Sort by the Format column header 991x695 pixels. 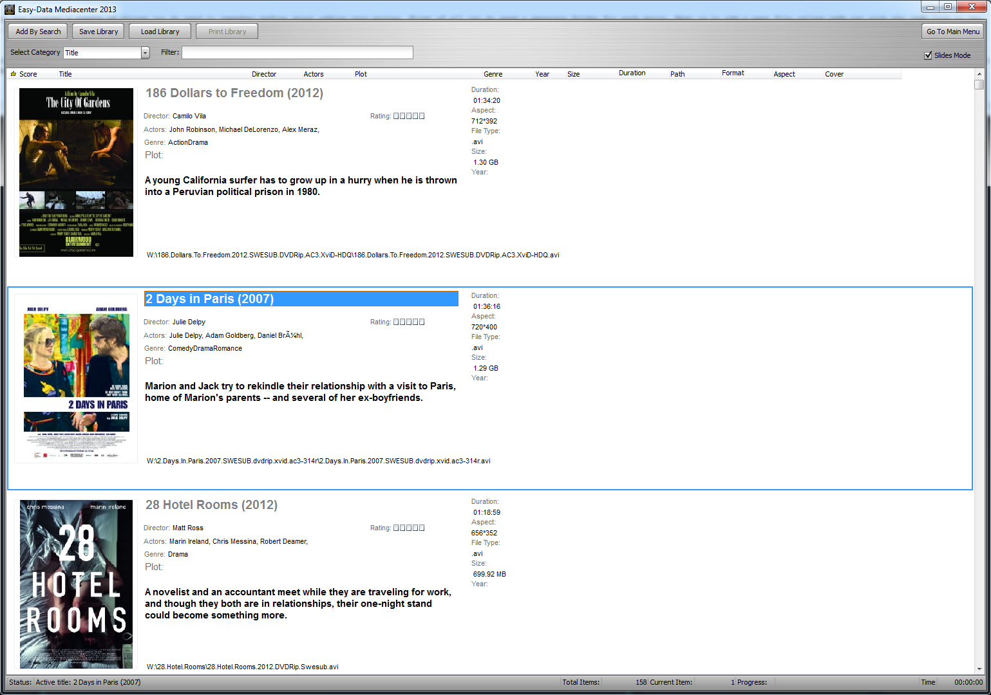click(x=733, y=73)
